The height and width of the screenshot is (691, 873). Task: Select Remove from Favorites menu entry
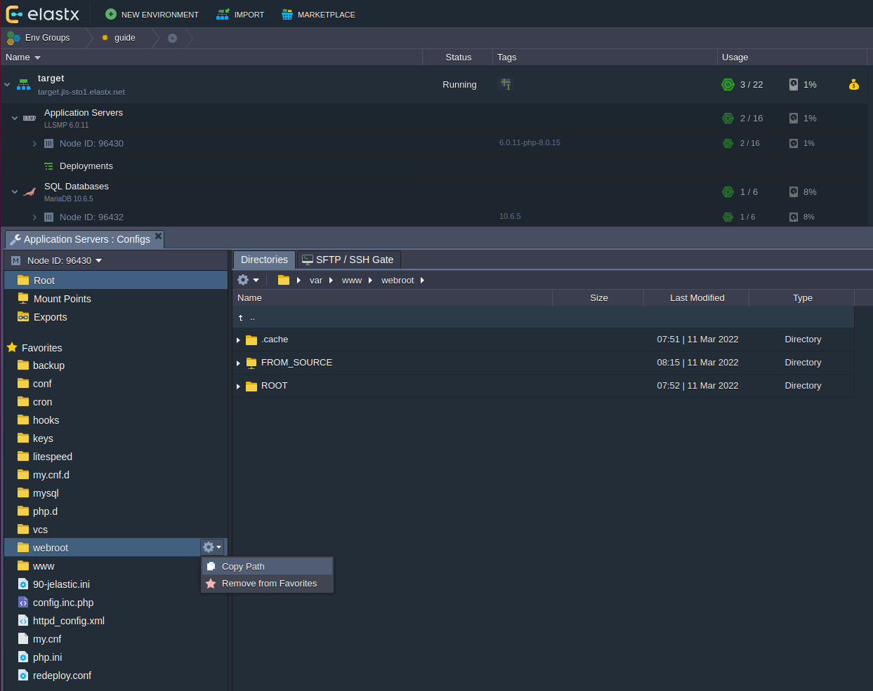click(269, 583)
